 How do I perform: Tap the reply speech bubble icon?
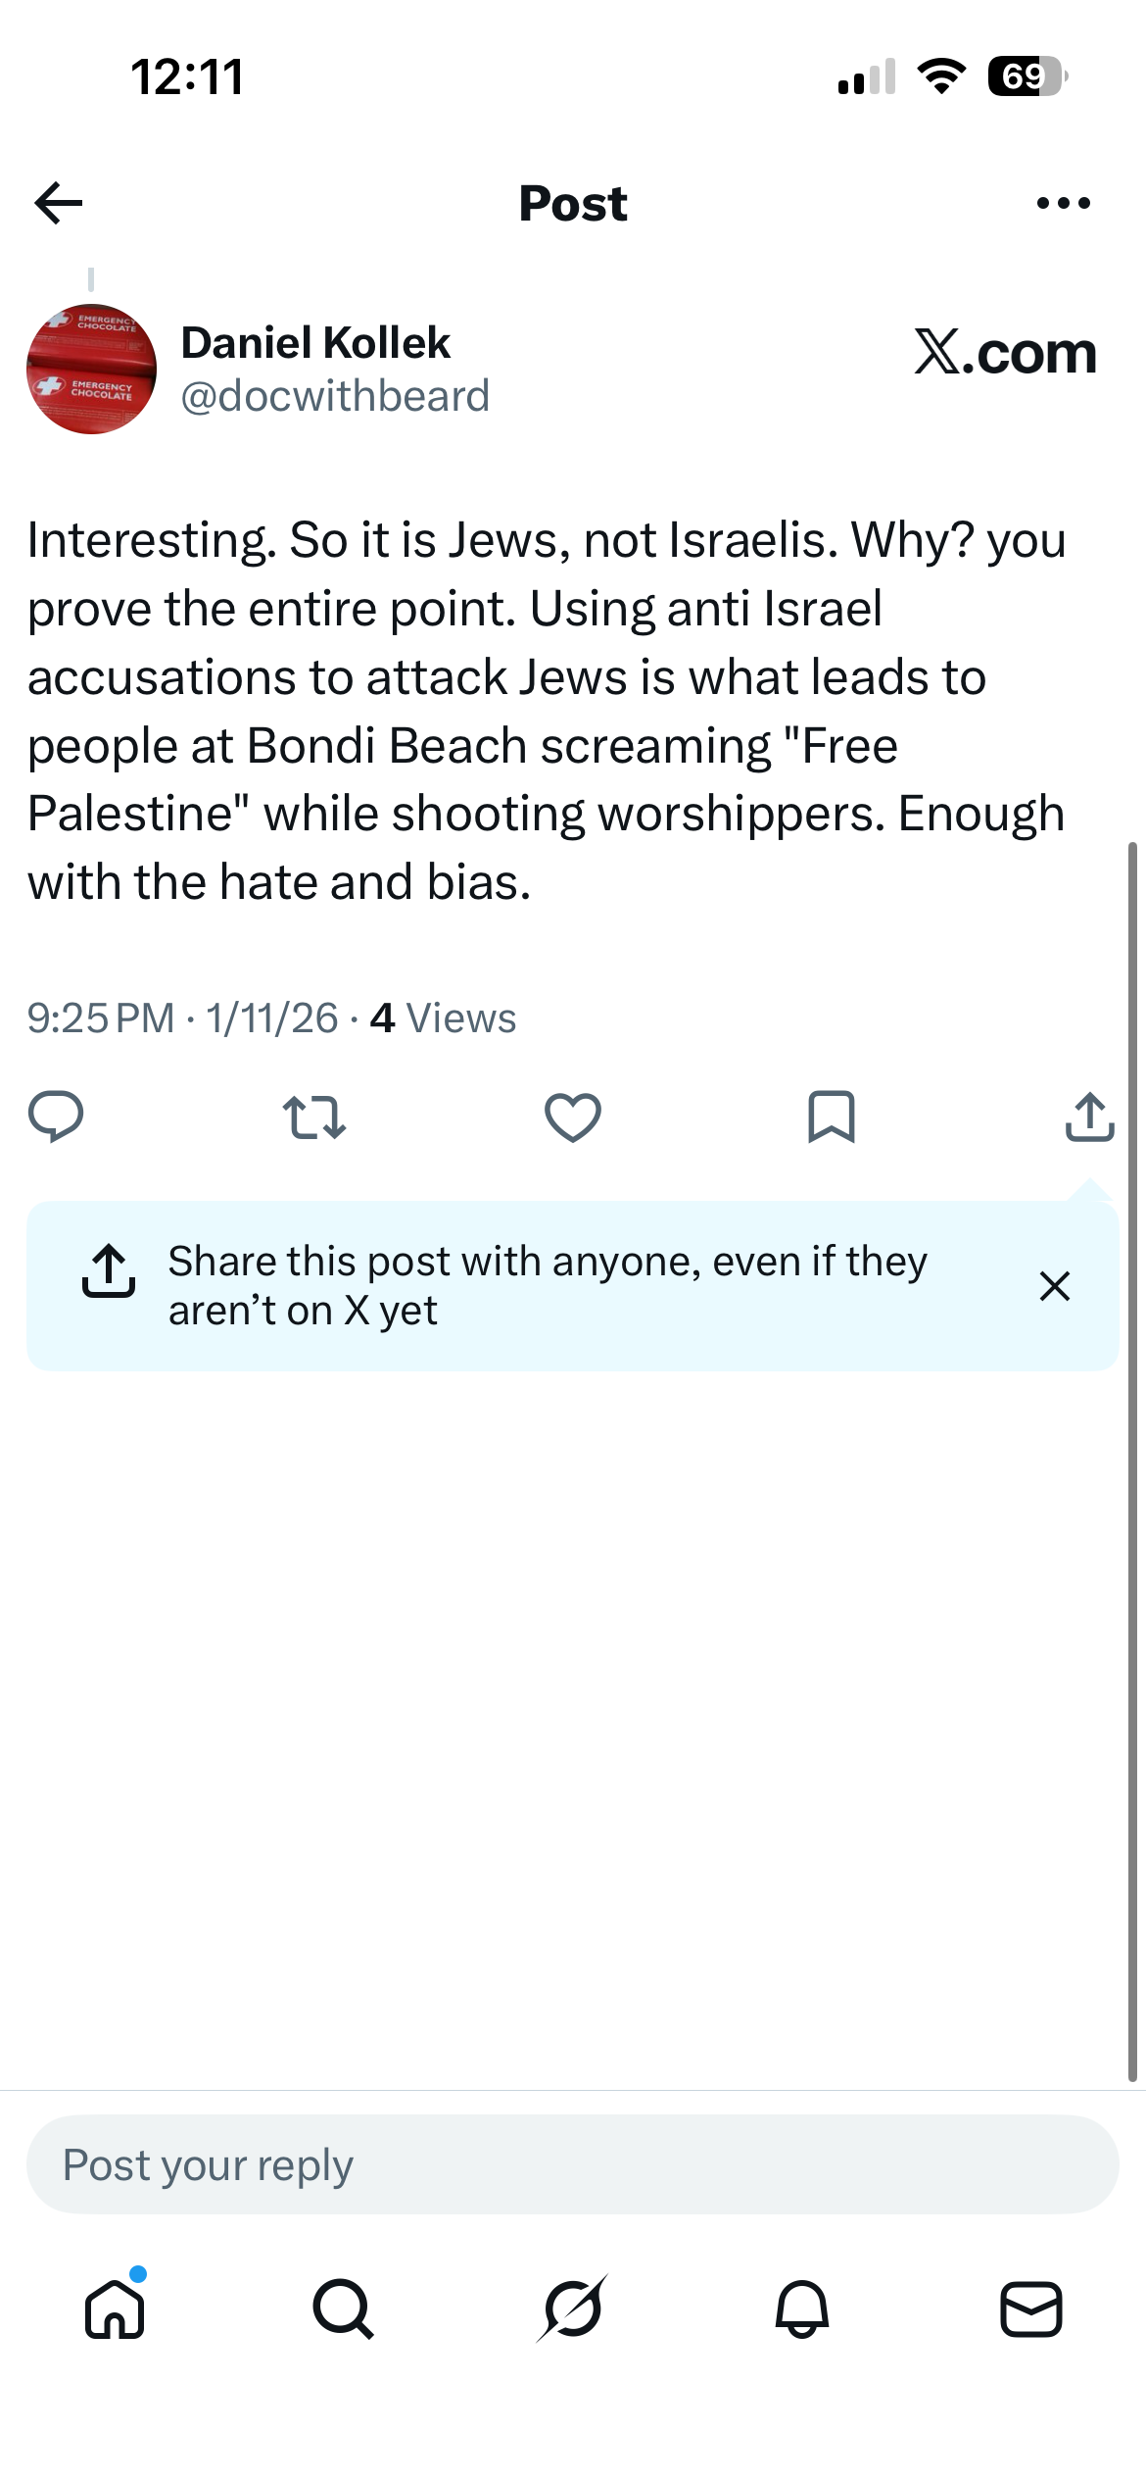(x=56, y=1117)
